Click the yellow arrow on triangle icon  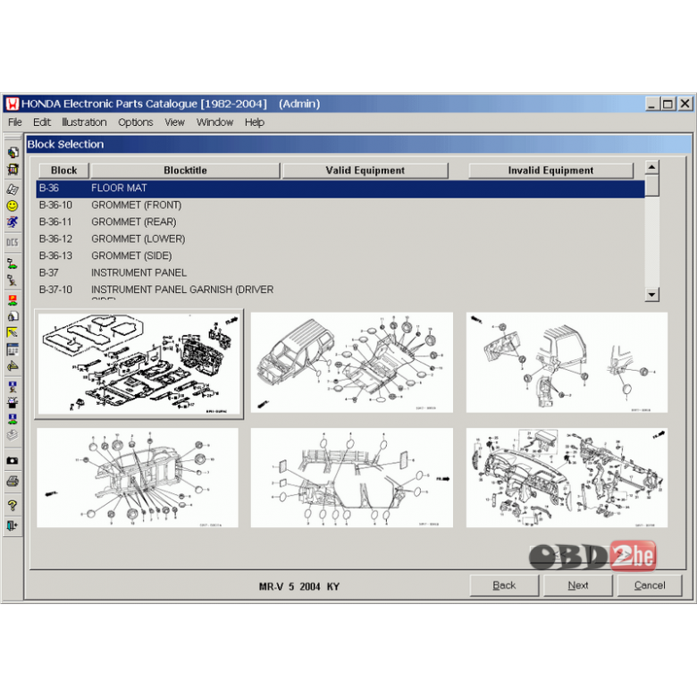13,366
